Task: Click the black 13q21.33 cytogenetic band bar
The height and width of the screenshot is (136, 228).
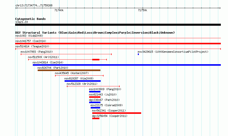Action: pos(118,25)
